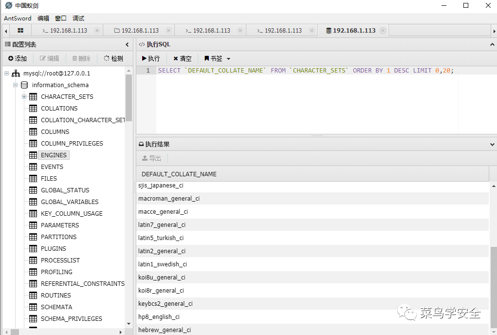Click the REFERENTIAL_CONSTRAINTS table icon
Viewport: 497px width, 335px height.
coord(33,284)
